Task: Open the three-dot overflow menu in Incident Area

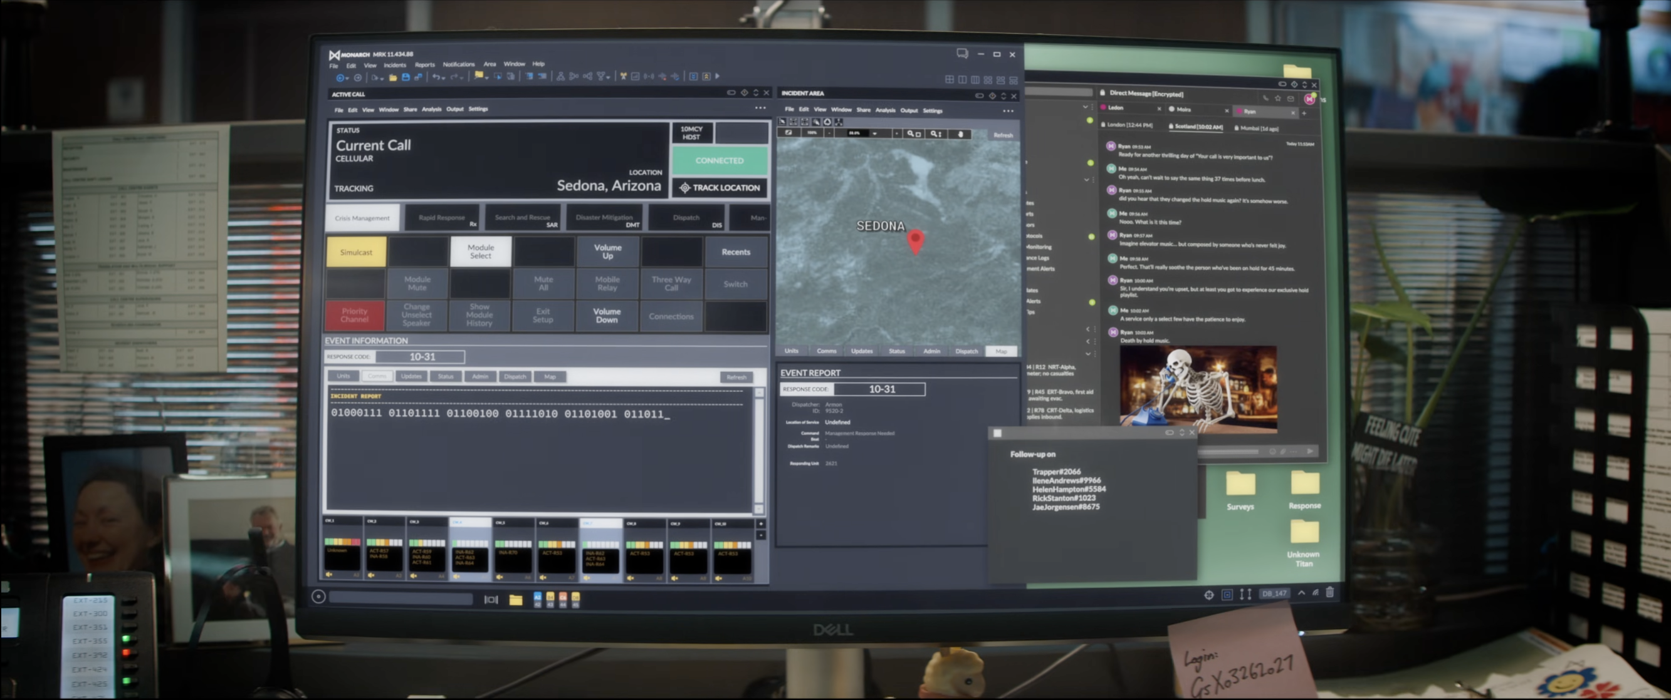Action: (1008, 111)
